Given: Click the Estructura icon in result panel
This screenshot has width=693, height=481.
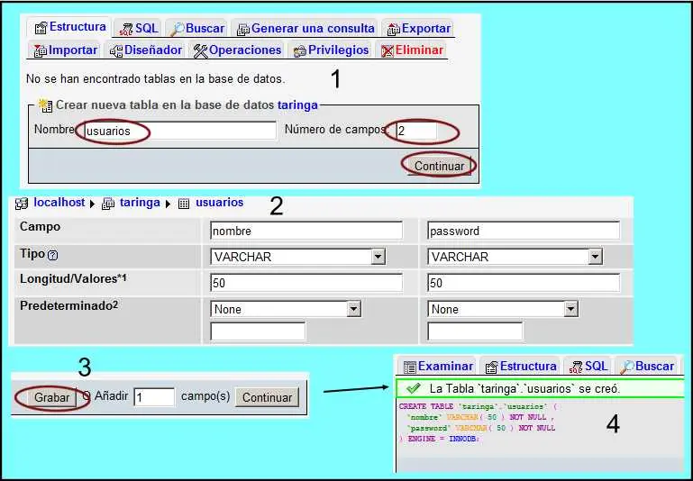Looking at the screenshot, I should tap(491, 367).
